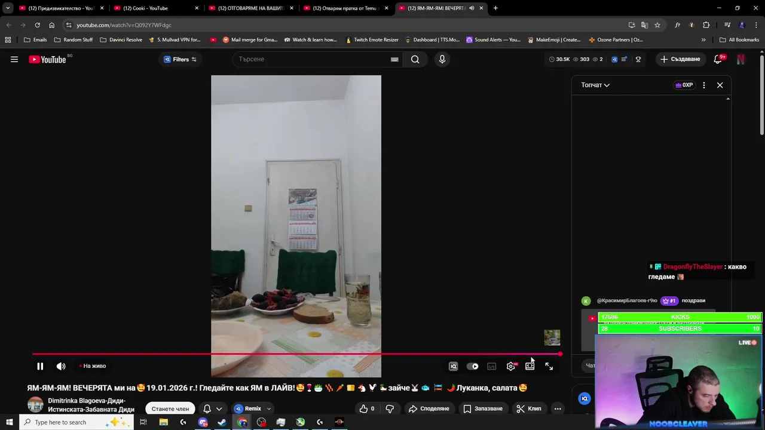
Task: Click translate page icon in address bar
Action: (644, 25)
